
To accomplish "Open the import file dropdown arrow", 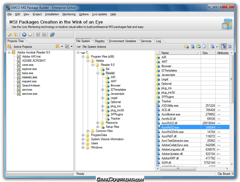I will coord(217,47).
